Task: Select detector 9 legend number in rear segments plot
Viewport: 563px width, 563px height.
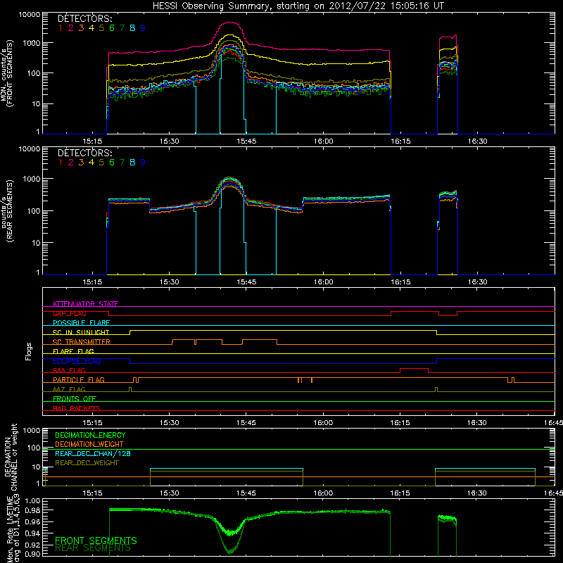Action: (143, 163)
